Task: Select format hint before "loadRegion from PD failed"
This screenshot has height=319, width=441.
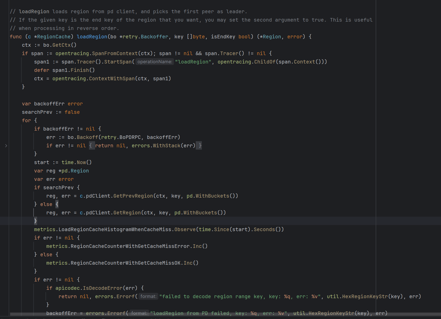Action: coord(139,313)
